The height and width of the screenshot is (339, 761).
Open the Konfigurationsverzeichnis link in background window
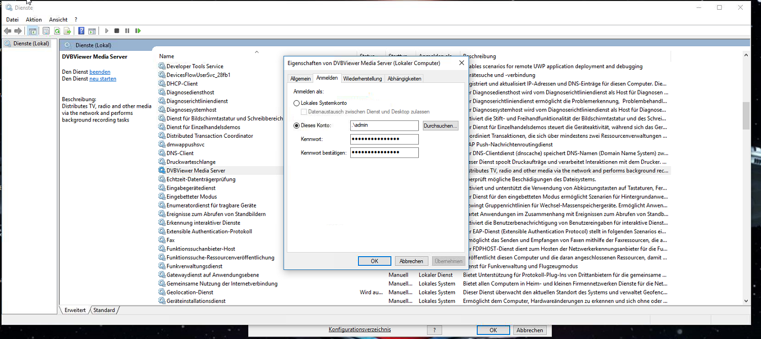click(360, 329)
